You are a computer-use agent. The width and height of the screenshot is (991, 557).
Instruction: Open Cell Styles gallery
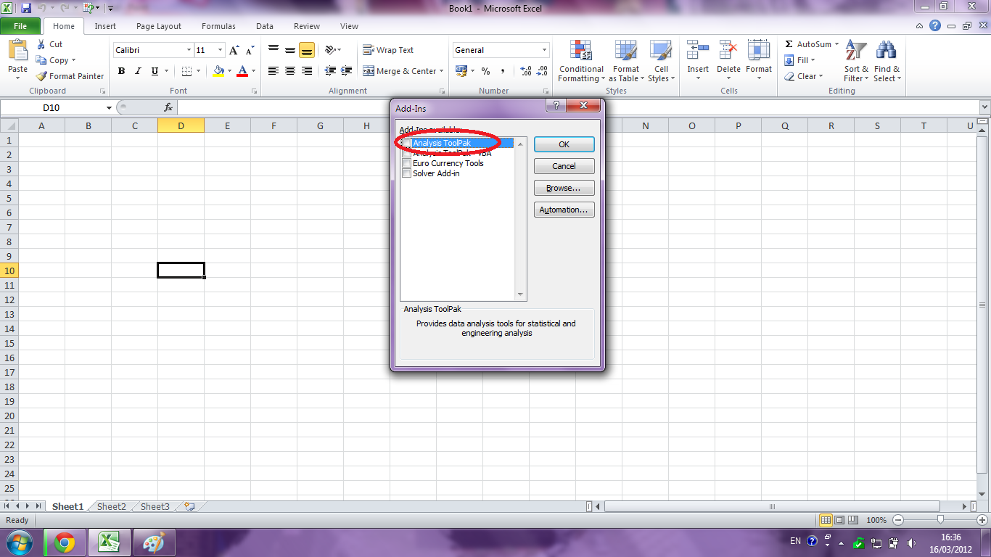(x=661, y=62)
